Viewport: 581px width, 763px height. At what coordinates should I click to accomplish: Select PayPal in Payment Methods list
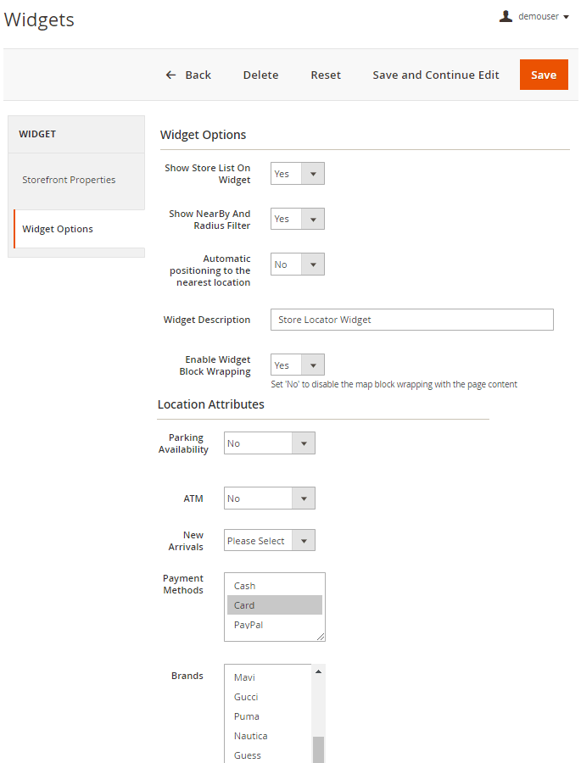249,625
